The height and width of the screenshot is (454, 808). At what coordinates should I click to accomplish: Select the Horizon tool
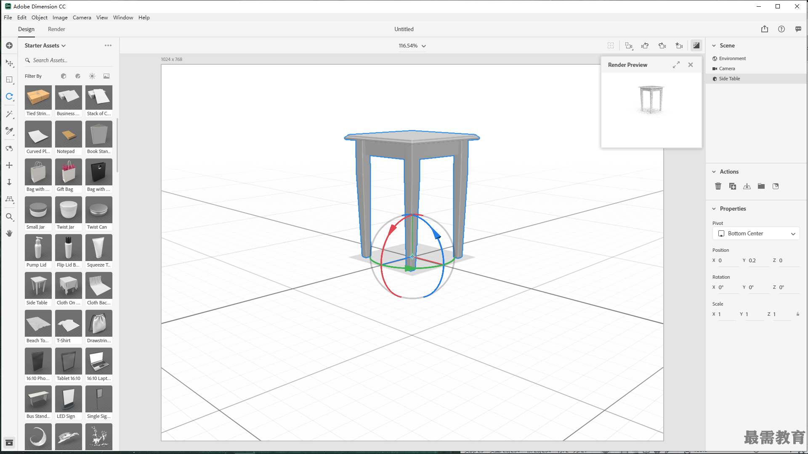click(x=9, y=199)
